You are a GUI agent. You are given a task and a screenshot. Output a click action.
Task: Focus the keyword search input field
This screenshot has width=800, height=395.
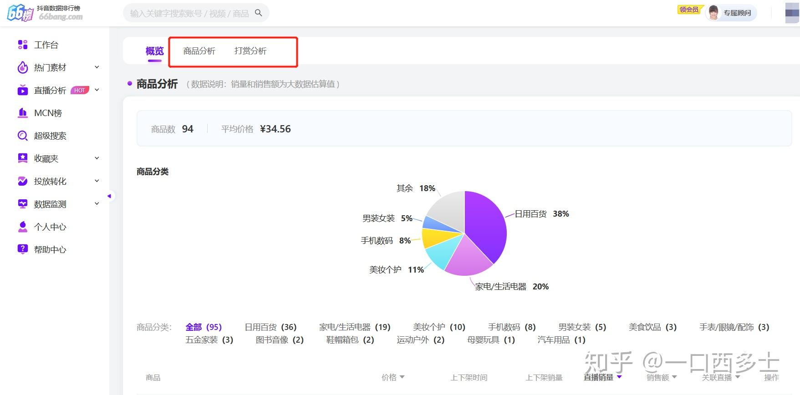pos(189,13)
